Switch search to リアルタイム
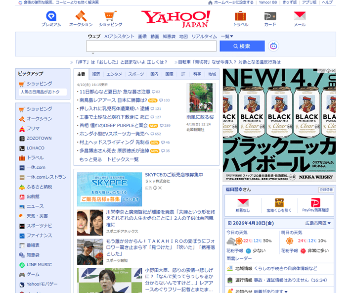Screen dimensions: 351x293 point(204,36)
